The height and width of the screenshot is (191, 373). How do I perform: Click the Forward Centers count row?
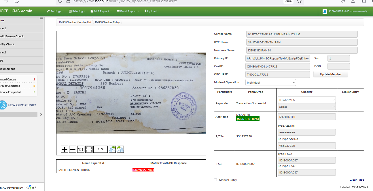pyautogui.click(x=18, y=80)
